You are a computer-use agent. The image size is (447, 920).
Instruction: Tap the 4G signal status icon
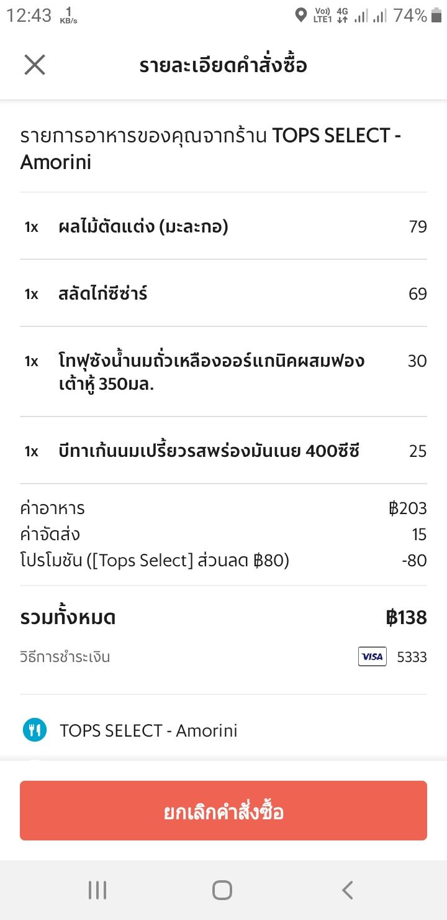click(x=342, y=16)
